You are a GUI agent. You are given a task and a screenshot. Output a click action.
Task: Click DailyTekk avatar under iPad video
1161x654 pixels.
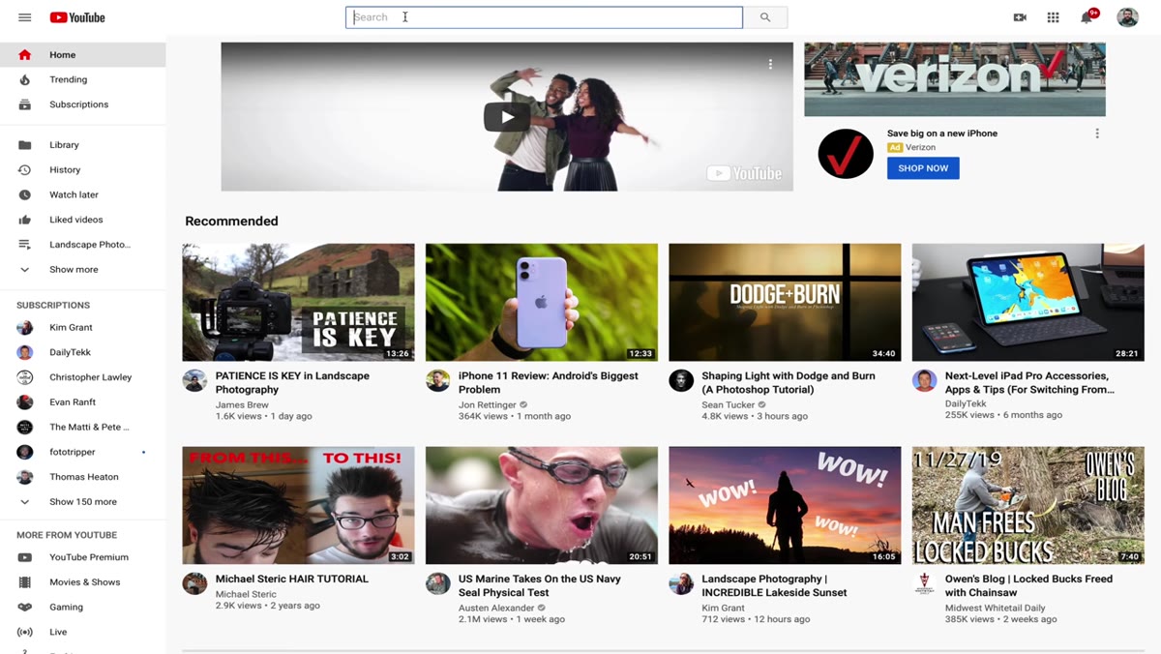925,380
